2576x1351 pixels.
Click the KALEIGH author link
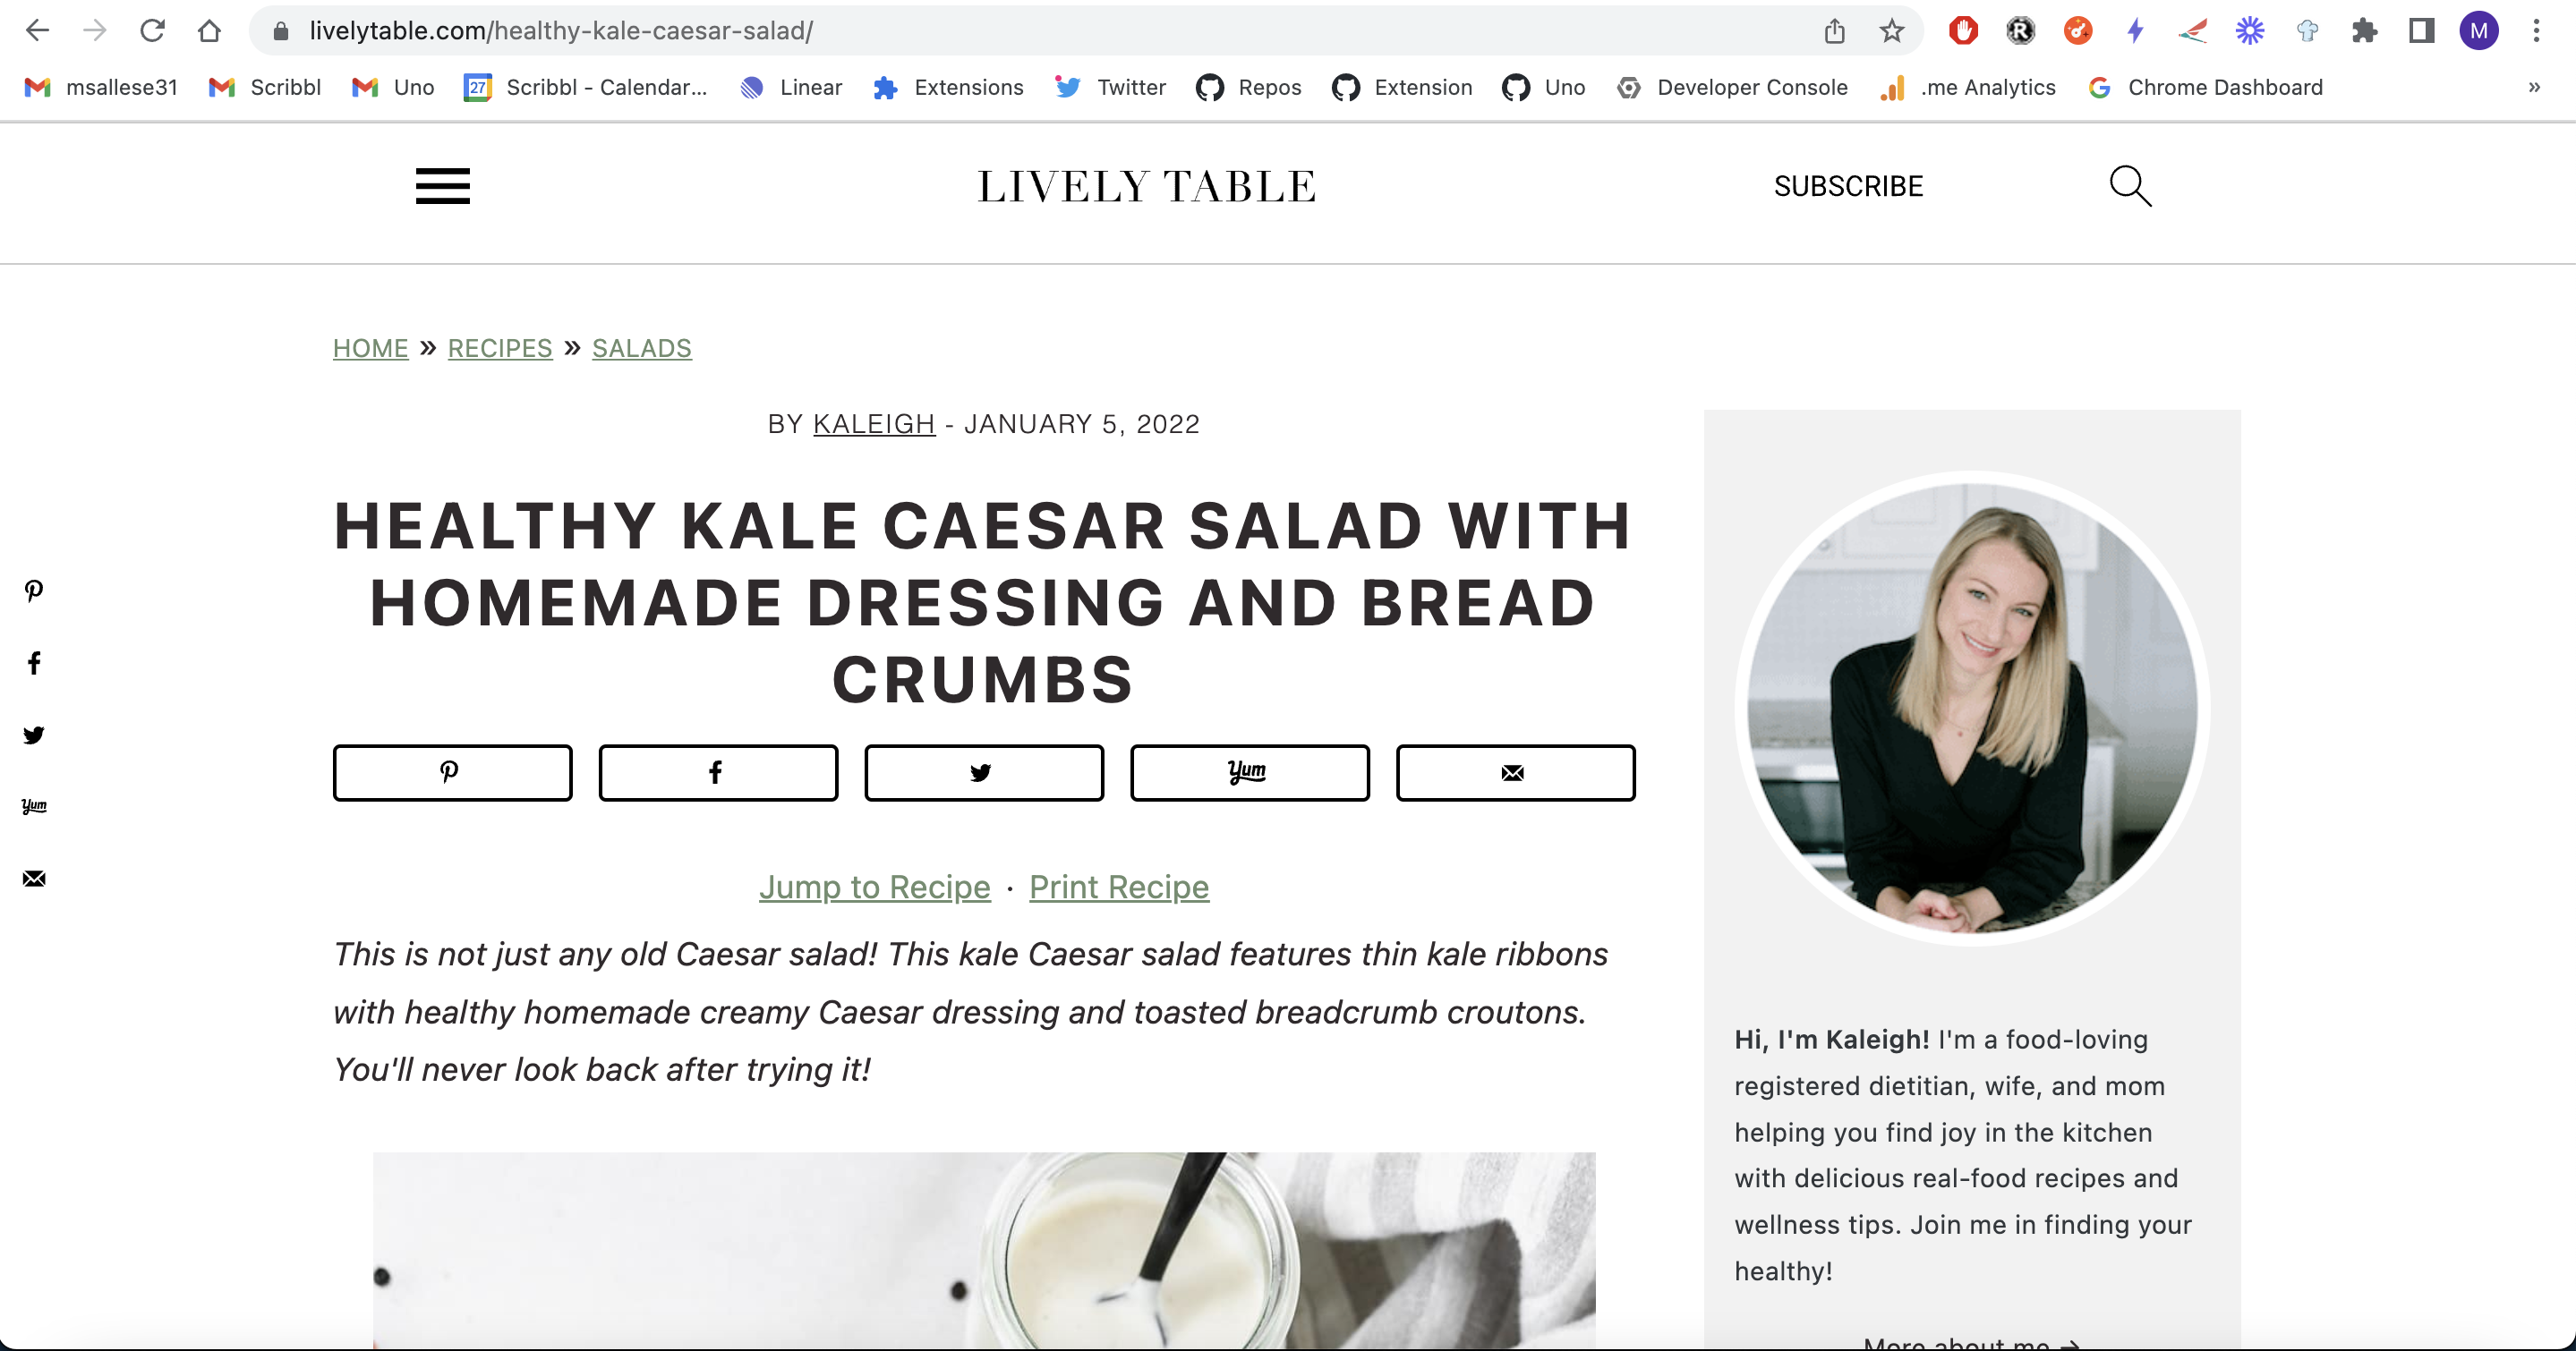point(873,424)
